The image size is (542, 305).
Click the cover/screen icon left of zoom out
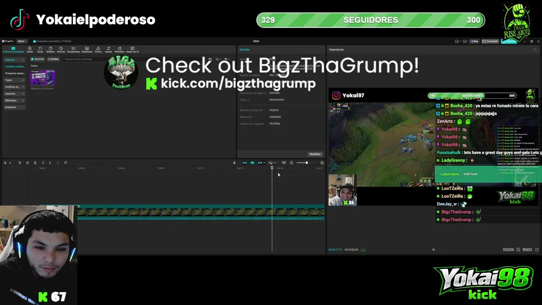click(x=284, y=163)
